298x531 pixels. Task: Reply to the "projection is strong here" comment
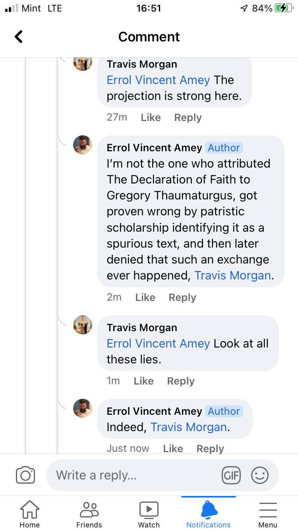pyautogui.click(x=188, y=117)
